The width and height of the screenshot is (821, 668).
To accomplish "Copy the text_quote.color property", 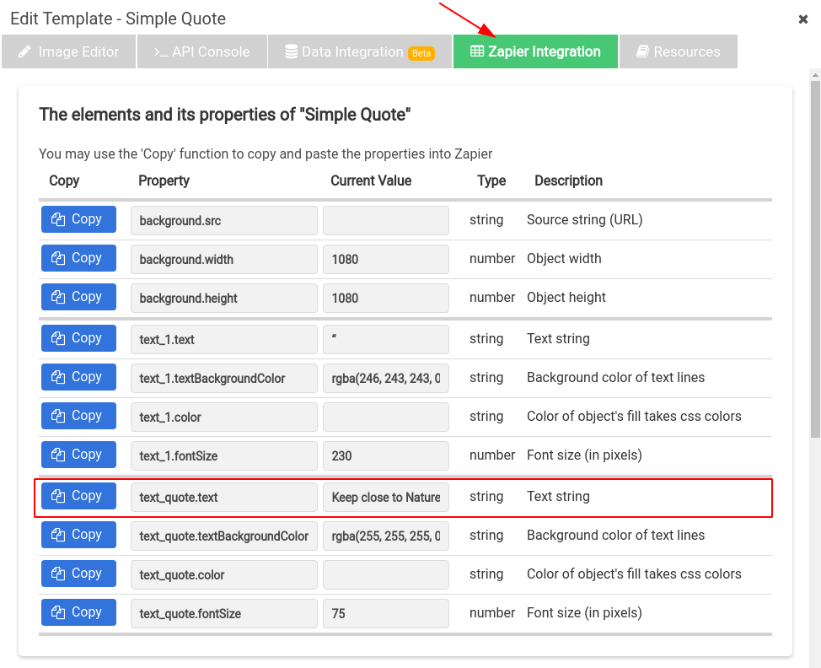I will 78,574.
